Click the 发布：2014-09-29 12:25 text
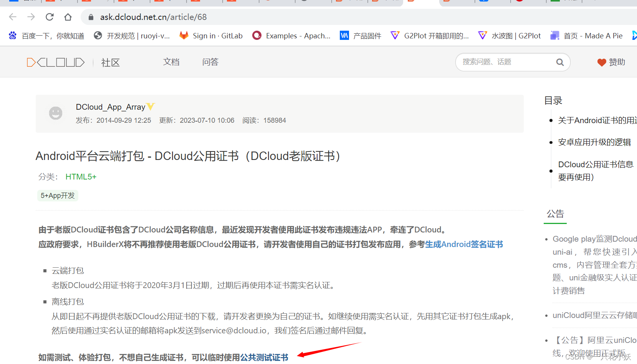The width and height of the screenshot is (637, 364). tap(113, 120)
